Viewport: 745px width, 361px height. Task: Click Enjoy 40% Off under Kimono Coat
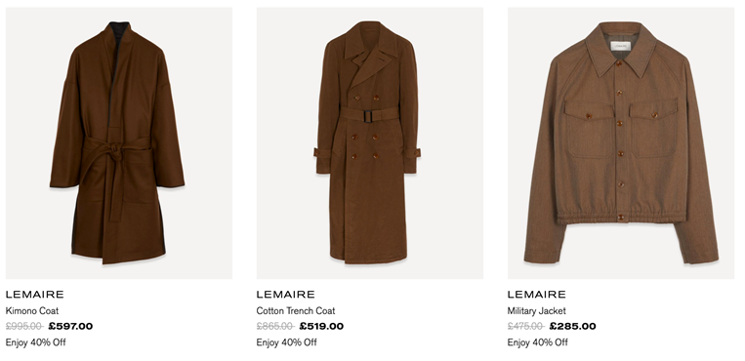coord(35,342)
